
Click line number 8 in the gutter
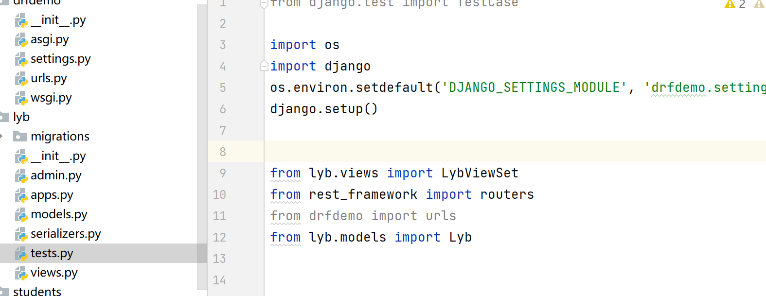(223, 152)
